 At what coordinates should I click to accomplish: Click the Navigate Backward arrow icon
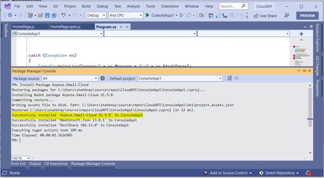pyautogui.click(x=10, y=15)
